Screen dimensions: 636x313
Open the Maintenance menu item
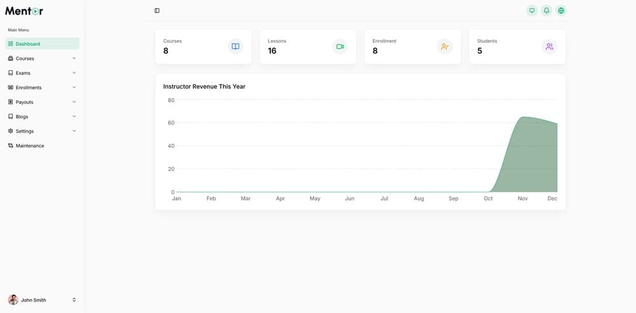pos(30,146)
